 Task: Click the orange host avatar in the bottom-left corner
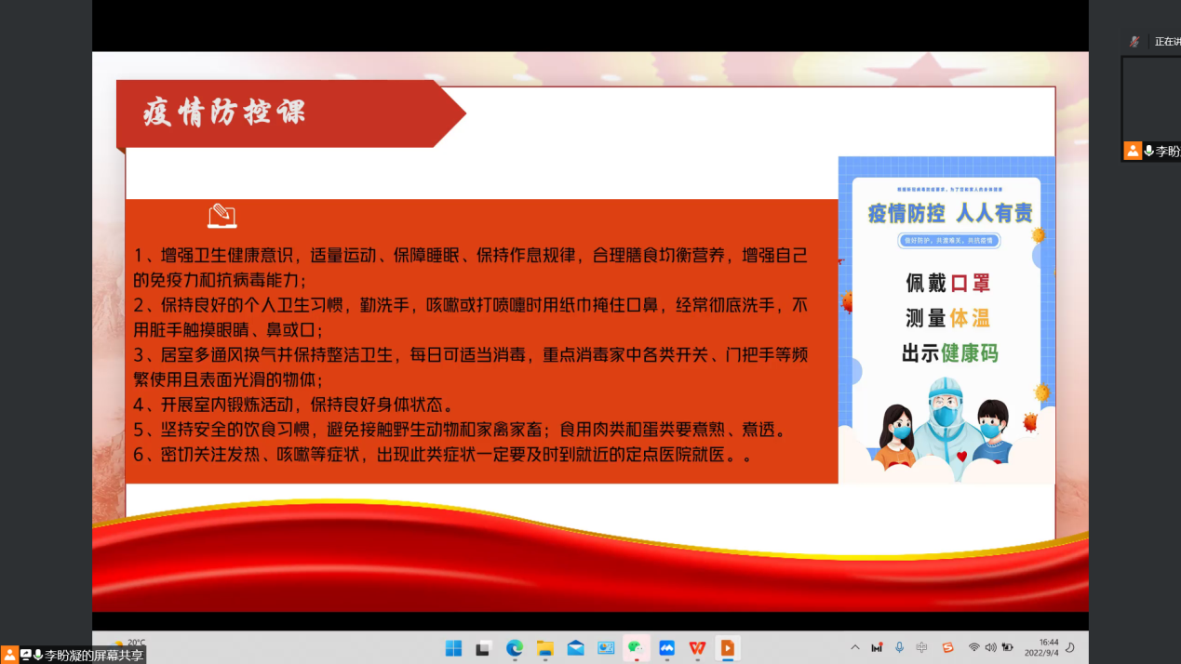[9, 655]
